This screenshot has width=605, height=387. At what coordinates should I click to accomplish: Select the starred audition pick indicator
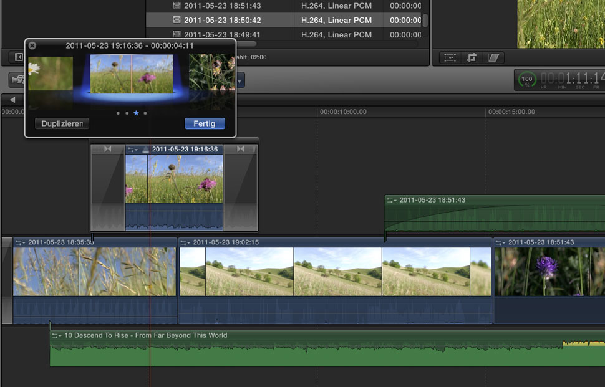tap(136, 113)
